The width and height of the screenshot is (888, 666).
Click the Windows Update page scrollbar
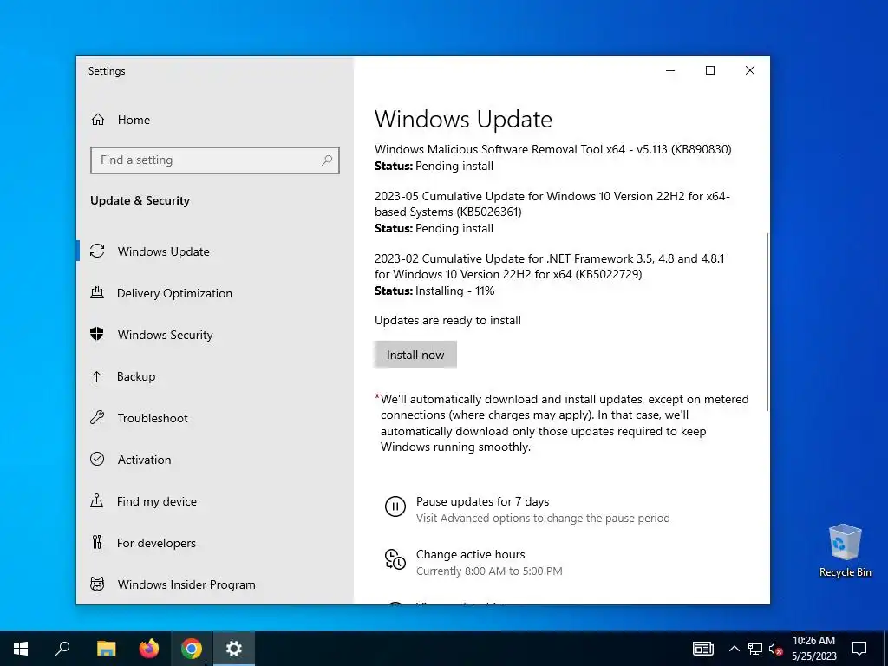tap(767, 322)
